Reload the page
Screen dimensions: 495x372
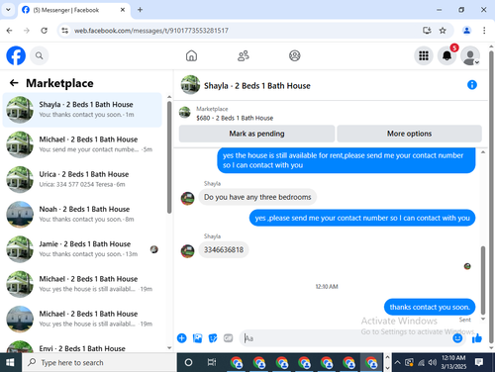coord(44,31)
